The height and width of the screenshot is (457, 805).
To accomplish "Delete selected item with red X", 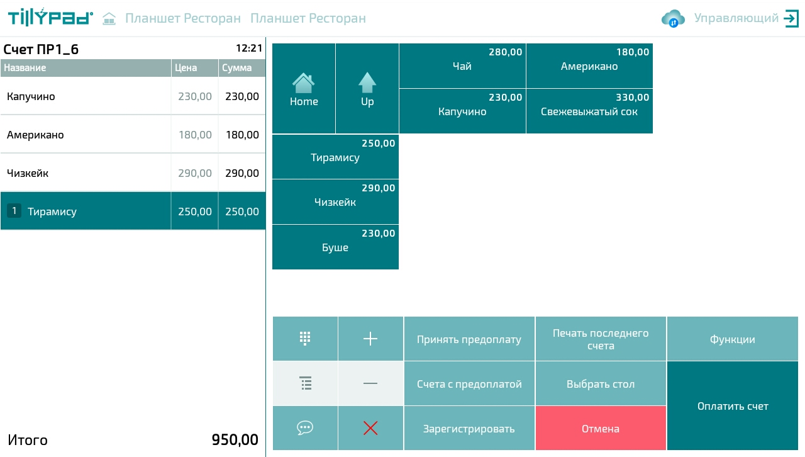I will tap(370, 428).
